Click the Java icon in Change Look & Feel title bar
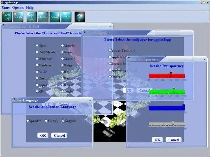Viewport: 210px width, 157px height. click(x=4, y=26)
